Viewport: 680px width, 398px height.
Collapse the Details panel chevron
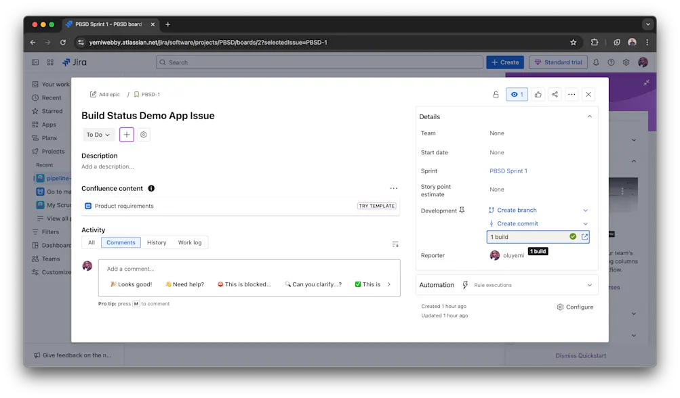pyautogui.click(x=589, y=116)
